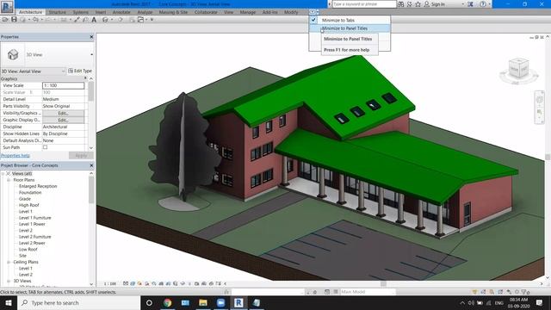Click the Revit icon on the taskbar
551x310 pixels.
point(238,302)
